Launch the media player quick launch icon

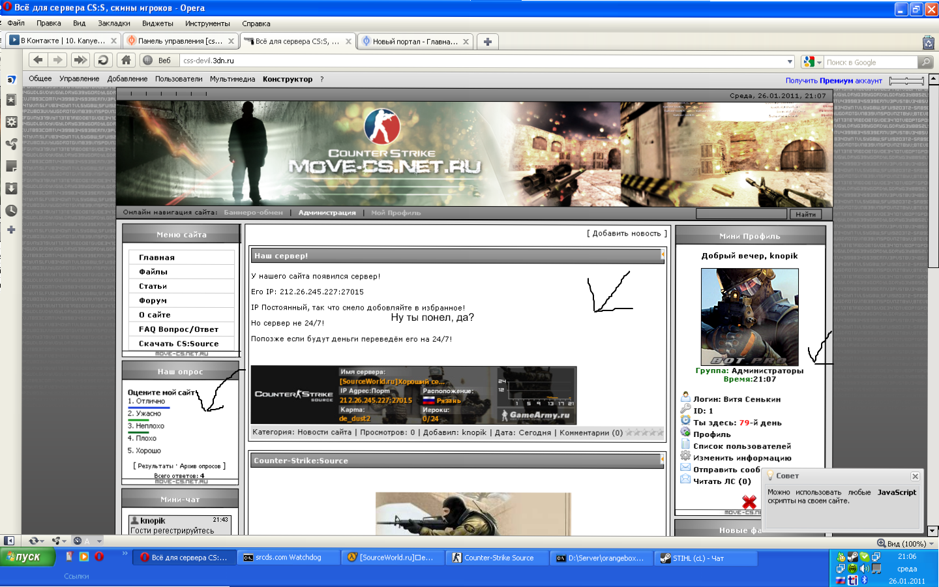tap(83, 556)
